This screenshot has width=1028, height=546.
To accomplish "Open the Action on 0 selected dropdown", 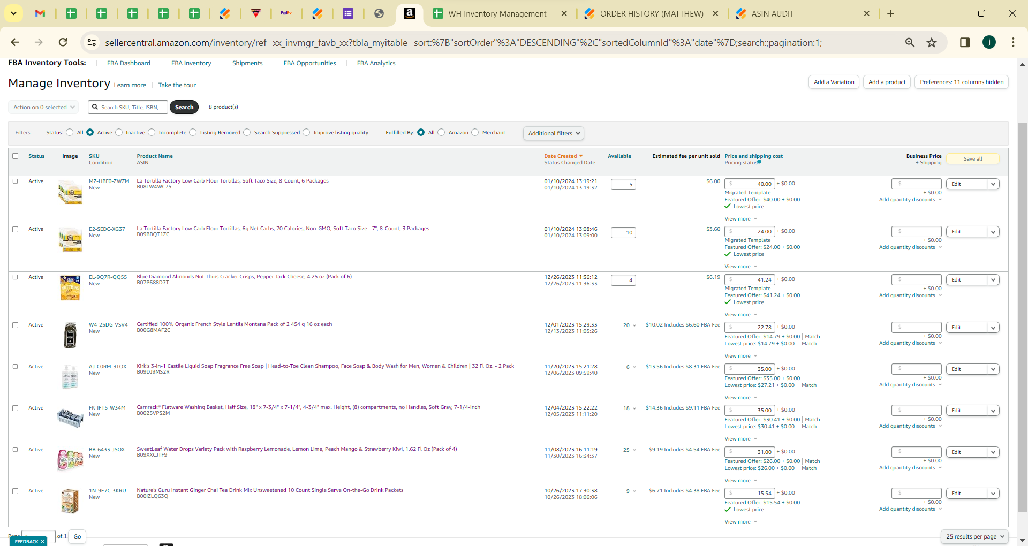I will click(43, 107).
